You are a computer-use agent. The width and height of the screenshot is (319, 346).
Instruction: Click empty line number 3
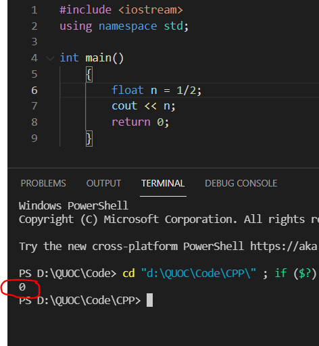[x=34, y=42]
